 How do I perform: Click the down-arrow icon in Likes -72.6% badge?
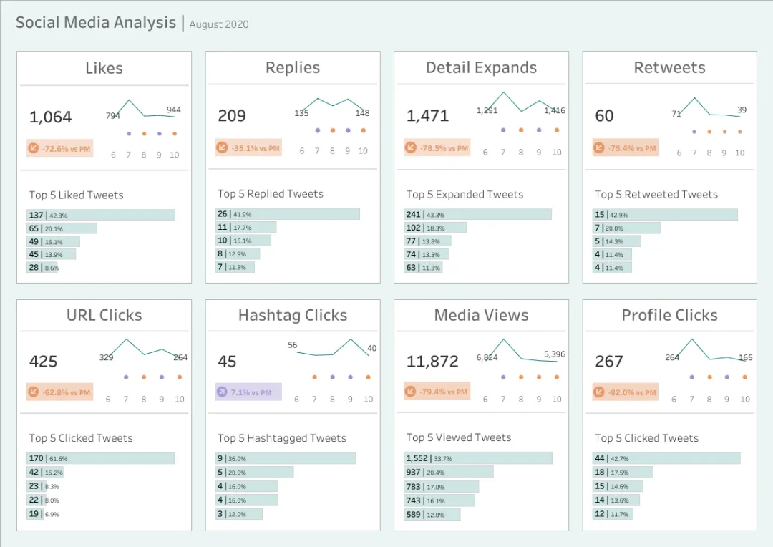tap(34, 148)
